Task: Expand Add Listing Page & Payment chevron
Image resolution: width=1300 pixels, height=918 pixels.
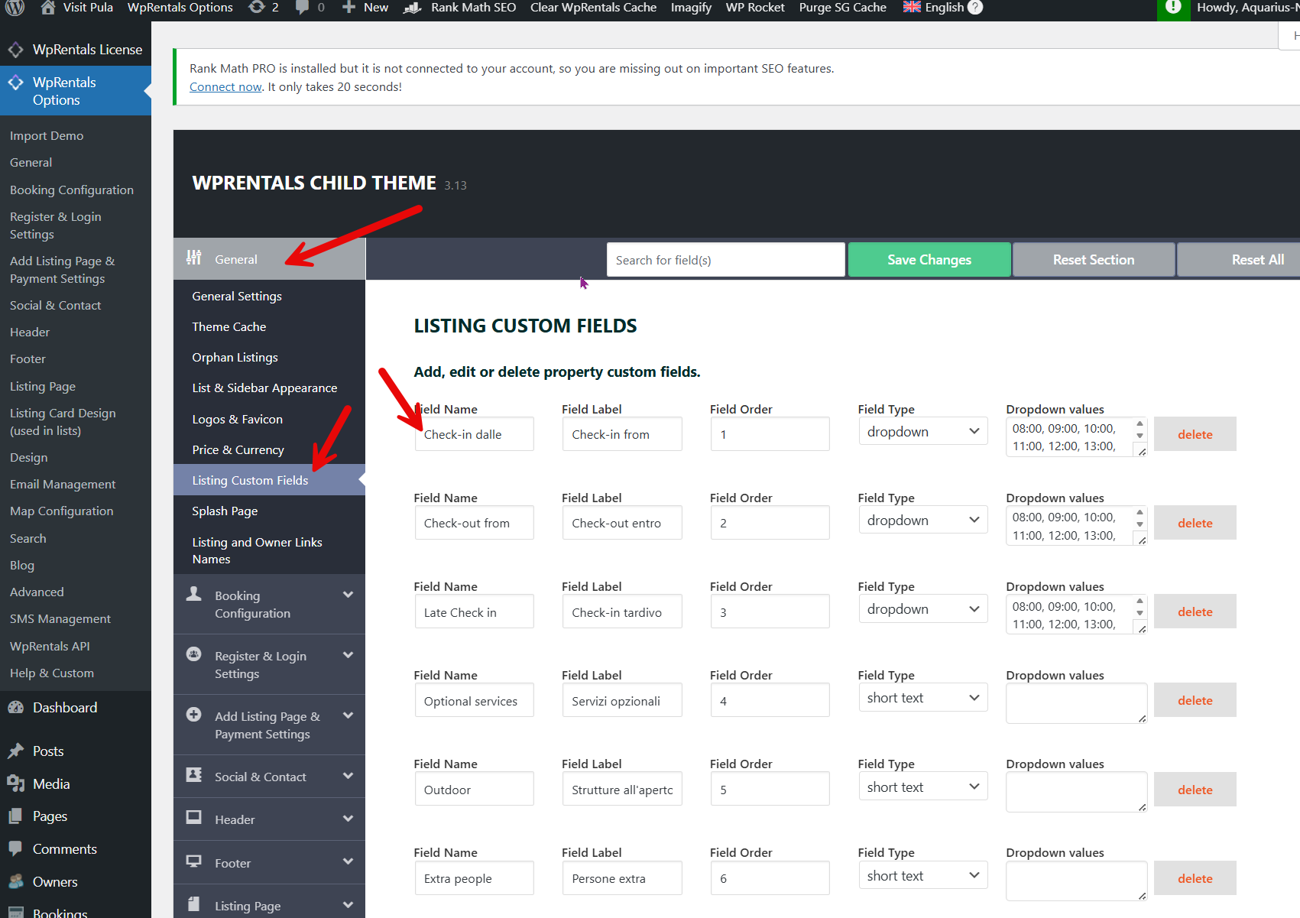Action: [348, 715]
